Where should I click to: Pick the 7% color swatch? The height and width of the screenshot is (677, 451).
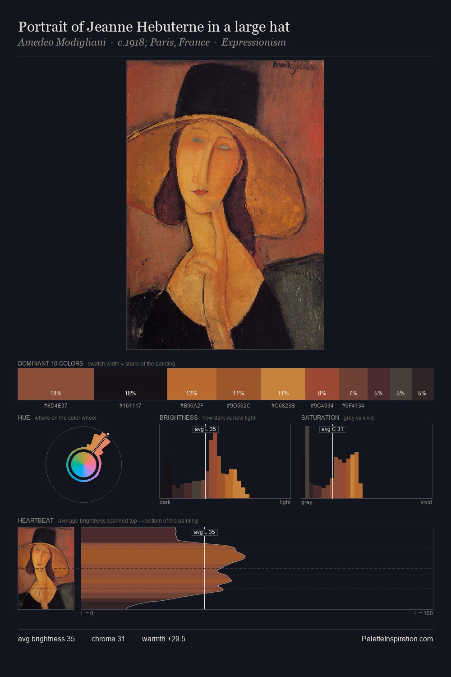[x=353, y=384]
